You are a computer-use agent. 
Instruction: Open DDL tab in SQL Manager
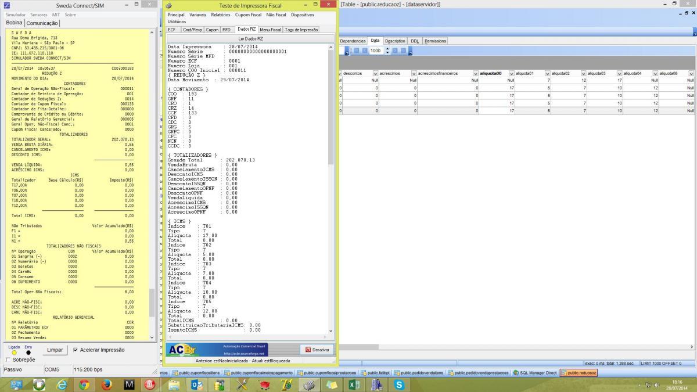[x=415, y=41]
